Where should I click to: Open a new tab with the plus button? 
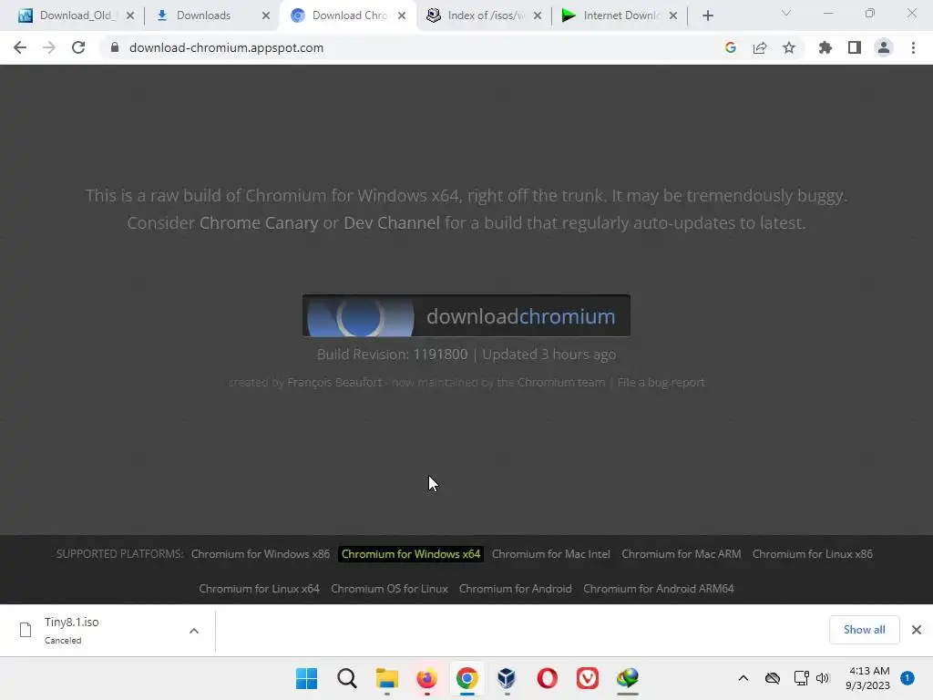pyautogui.click(x=707, y=15)
